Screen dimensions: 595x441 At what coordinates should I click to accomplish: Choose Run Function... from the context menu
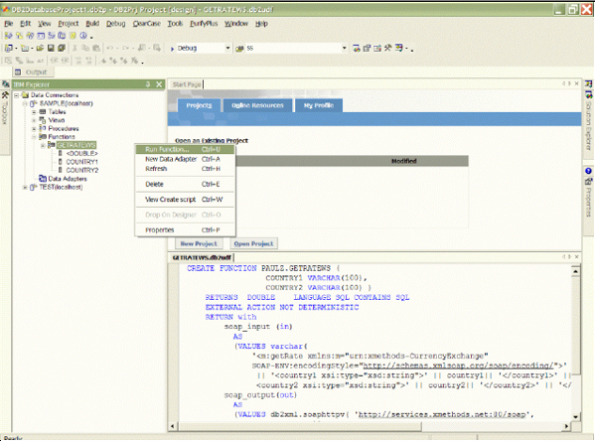pyautogui.click(x=185, y=149)
